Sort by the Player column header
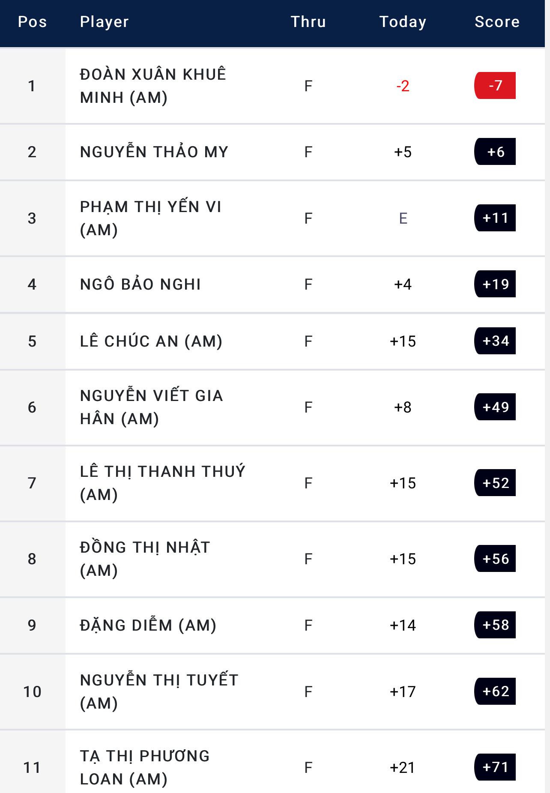The width and height of the screenshot is (550, 793). (x=104, y=22)
